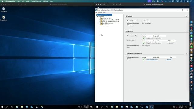Viewport: 194px width, 109px height.
Task: Open the Recycle Bin on left desktop
Action: pos(3,9)
